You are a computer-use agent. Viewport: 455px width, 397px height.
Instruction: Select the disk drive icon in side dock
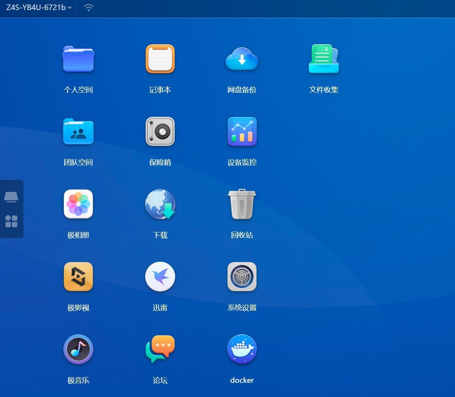[11, 197]
